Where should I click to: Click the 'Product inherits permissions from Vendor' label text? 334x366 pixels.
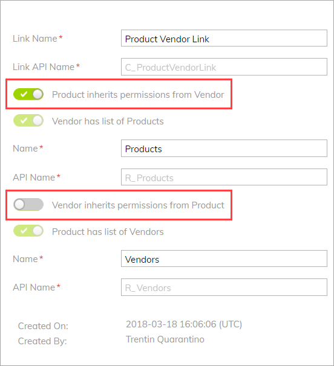pos(138,95)
